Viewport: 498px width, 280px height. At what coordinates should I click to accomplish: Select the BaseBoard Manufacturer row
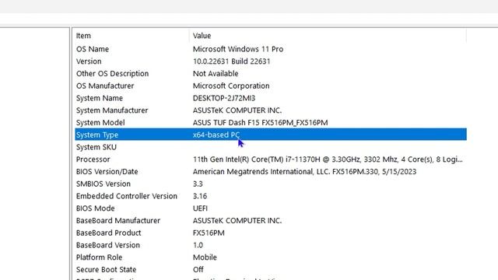271,220
